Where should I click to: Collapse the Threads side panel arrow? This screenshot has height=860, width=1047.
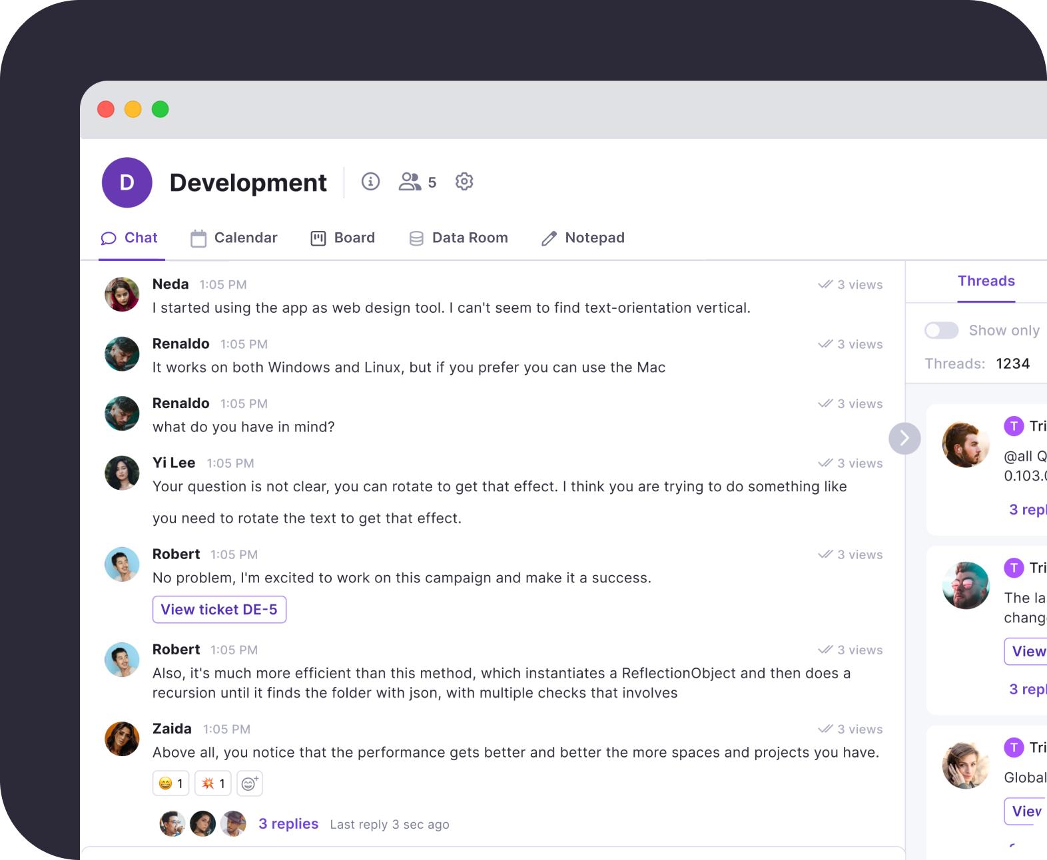pyautogui.click(x=904, y=439)
